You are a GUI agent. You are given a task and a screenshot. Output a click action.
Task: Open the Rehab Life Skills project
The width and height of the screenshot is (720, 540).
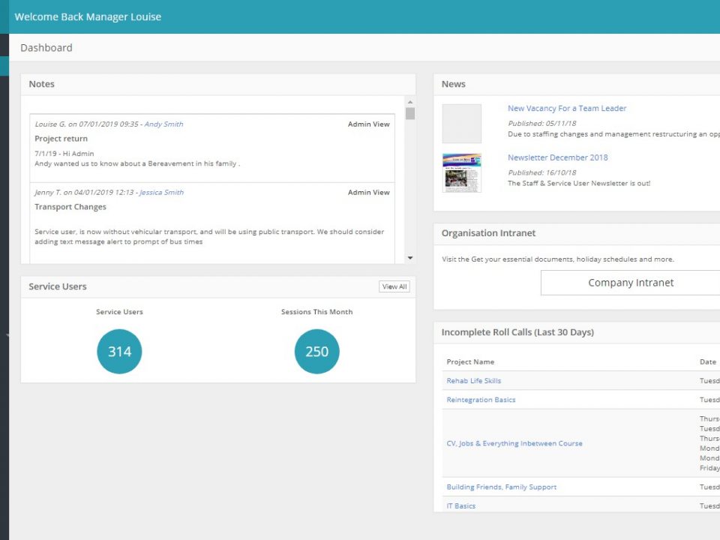(474, 381)
